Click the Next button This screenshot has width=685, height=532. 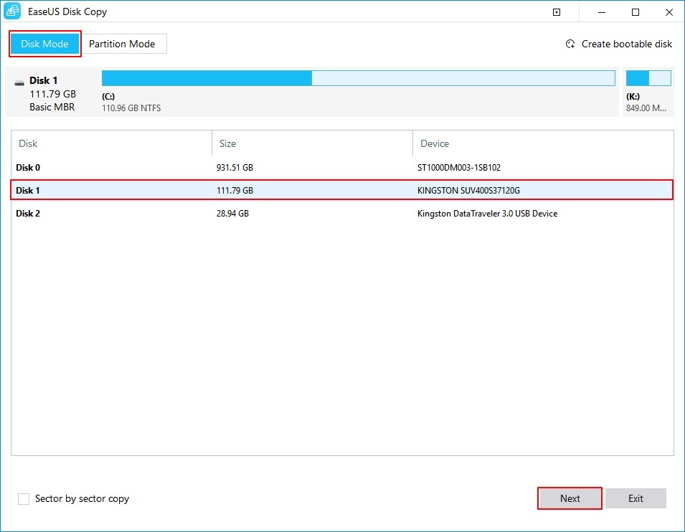(570, 498)
